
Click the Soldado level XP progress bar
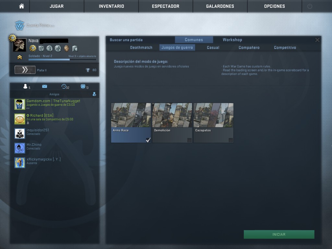(x=62, y=60)
